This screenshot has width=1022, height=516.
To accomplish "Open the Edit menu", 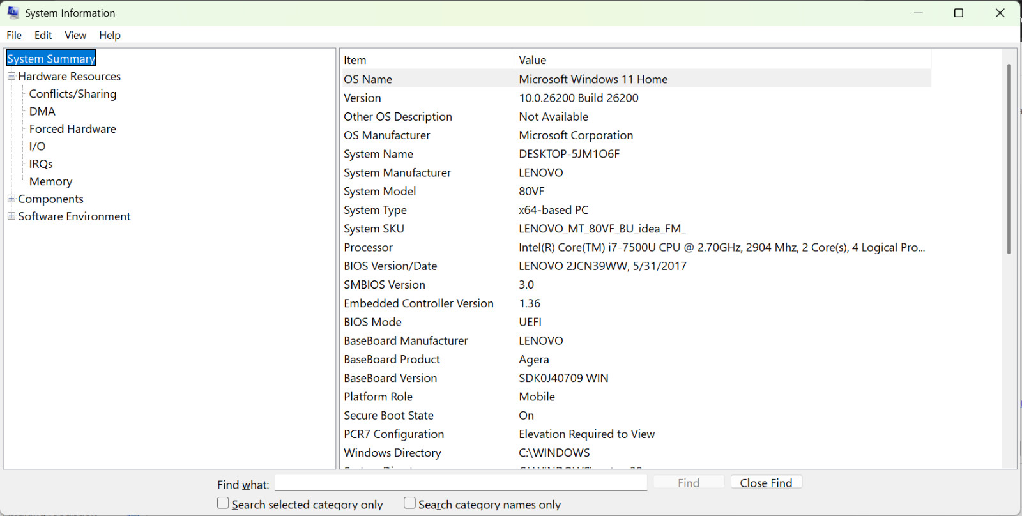I will pos(43,35).
